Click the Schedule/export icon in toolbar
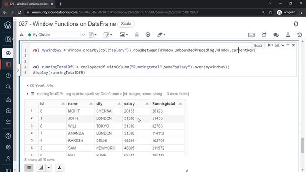 pos(264,35)
